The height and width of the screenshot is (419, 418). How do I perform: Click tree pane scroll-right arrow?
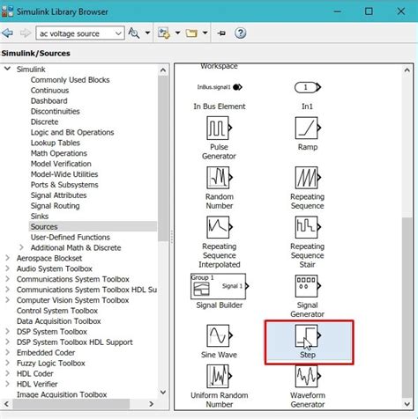click(x=152, y=404)
